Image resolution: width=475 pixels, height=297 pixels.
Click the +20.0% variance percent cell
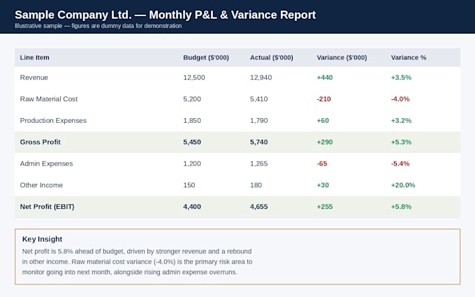403,185
